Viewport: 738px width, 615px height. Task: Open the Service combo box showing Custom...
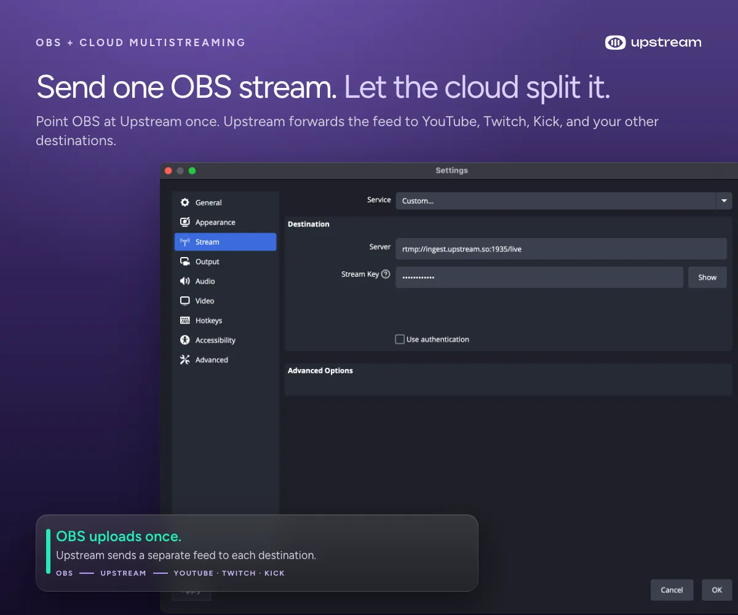(563, 200)
